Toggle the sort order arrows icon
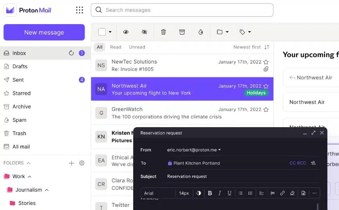The width and height of the screenshot is (339, 210). (267, 47)
